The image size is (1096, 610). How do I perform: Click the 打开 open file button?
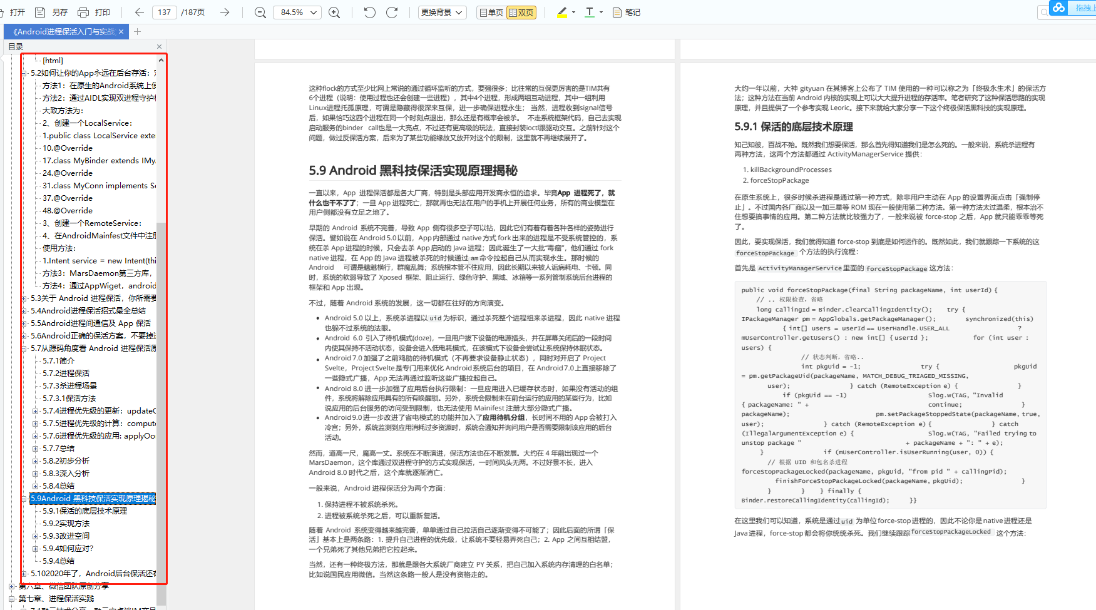(14, 12)
